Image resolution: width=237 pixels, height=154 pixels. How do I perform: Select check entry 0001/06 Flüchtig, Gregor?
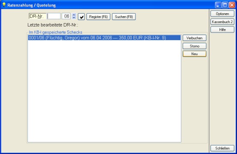point(104,38)
